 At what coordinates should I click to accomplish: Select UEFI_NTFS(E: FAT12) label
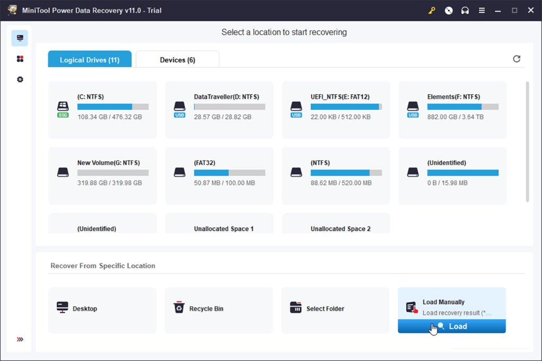(x=340, y=97)
